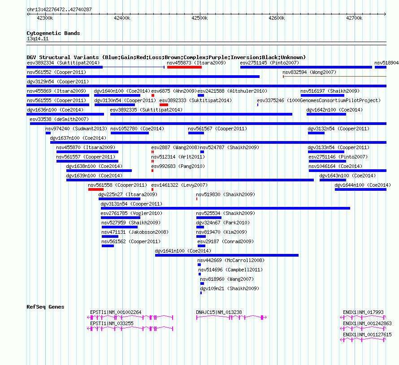The width and height of the screenshot is (399, 365).
Task: Click ENOX1|NM_017993 gene label
Action: [x=363, y=312]
